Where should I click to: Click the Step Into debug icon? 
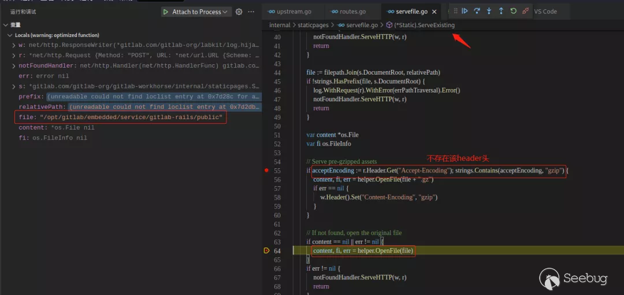(489, 11)
